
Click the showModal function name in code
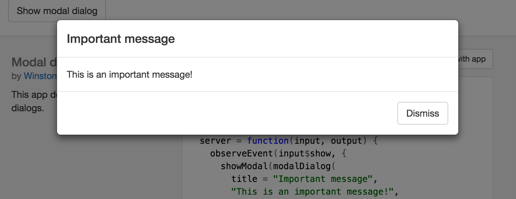(x=244, y=166)
